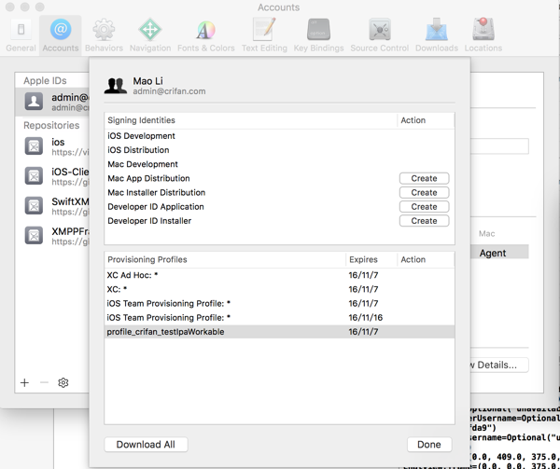This screenshot has width=560, height=469.
Task: Sort profiles by Expires column header
Action: point(371,259)
